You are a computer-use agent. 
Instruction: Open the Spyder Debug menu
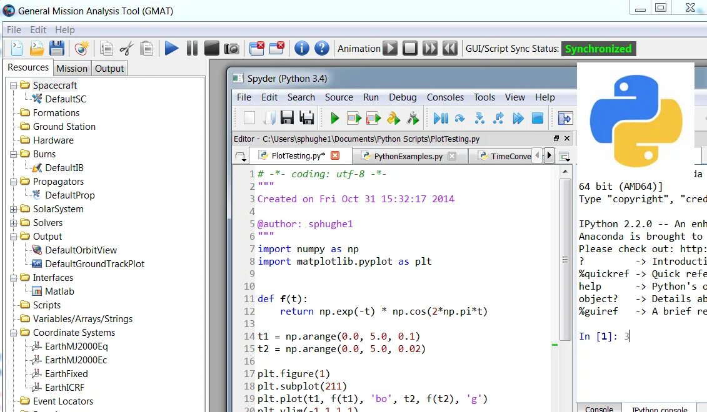[403, 97]
